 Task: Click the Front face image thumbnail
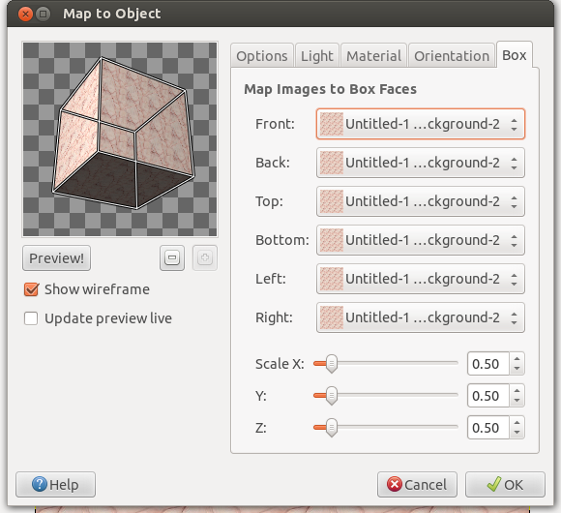tap(332, 124)
